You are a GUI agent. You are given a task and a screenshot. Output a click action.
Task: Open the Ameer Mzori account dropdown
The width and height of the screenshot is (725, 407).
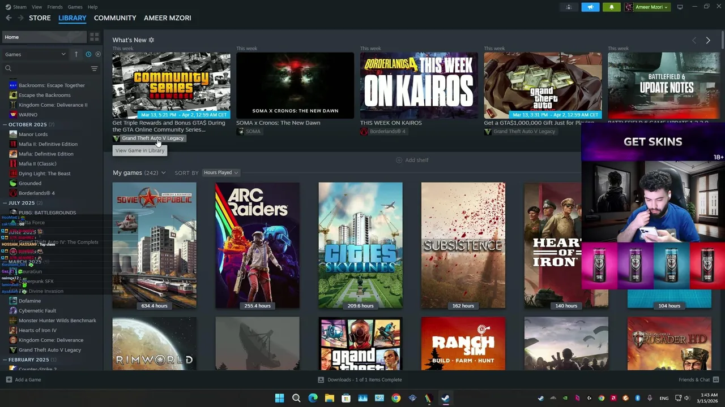tap(647, 7)
